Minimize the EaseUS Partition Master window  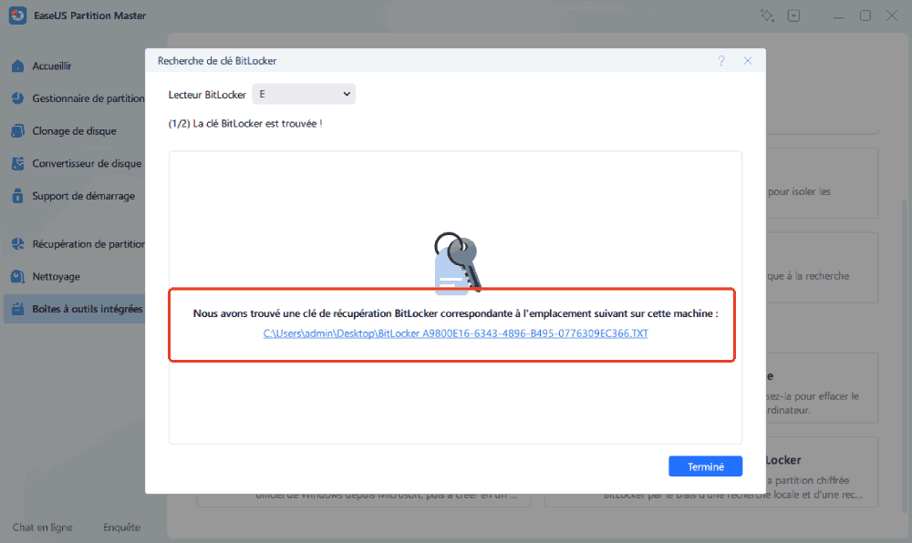pos(838,16)
